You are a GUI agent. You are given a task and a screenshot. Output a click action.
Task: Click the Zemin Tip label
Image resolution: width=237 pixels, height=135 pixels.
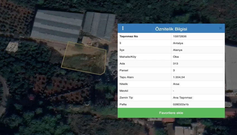(126, 98)
